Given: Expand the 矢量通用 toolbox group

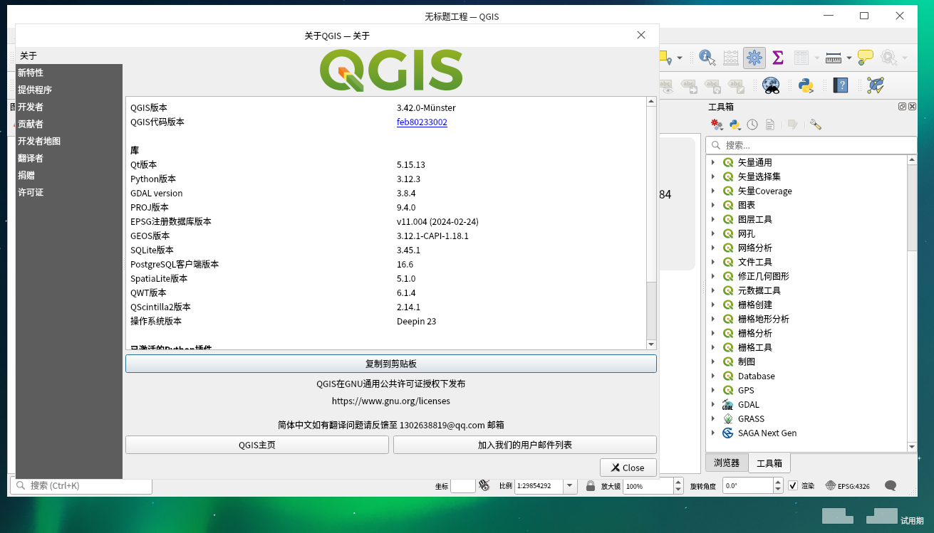Looking at the screenshot, I should (x=713, y=162).
